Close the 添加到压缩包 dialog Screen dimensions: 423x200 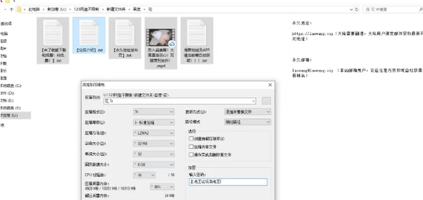tap(270, 85)
